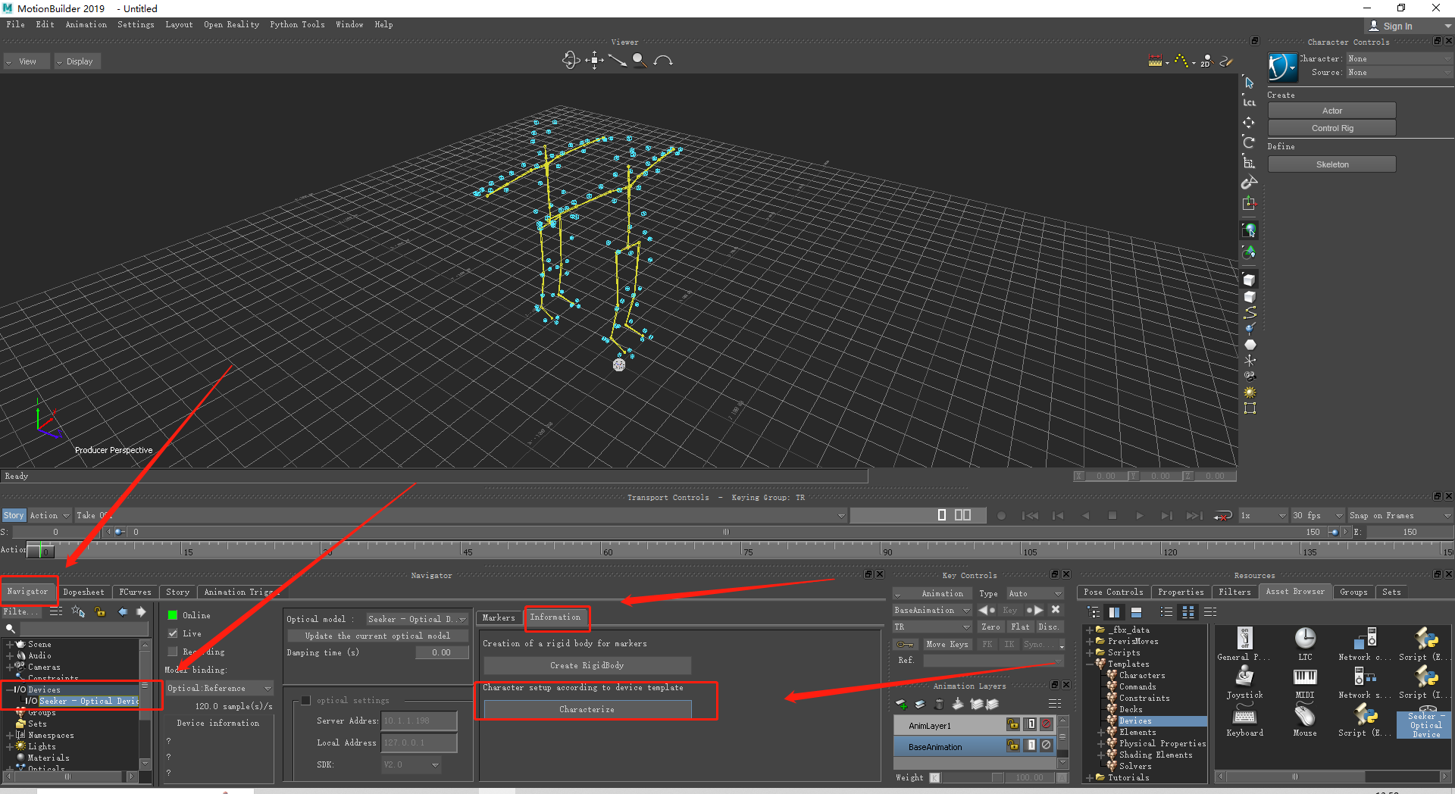Toggle the Live checkbox

point(173,633)
